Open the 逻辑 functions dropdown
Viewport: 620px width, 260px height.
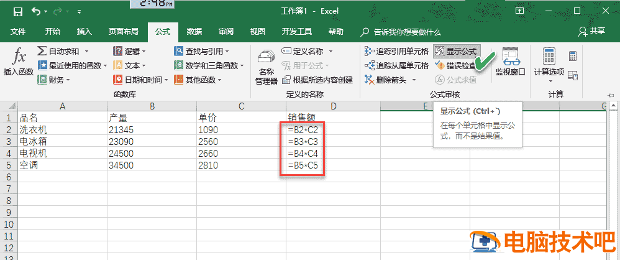pyautogui.click(x=130, y=51)
